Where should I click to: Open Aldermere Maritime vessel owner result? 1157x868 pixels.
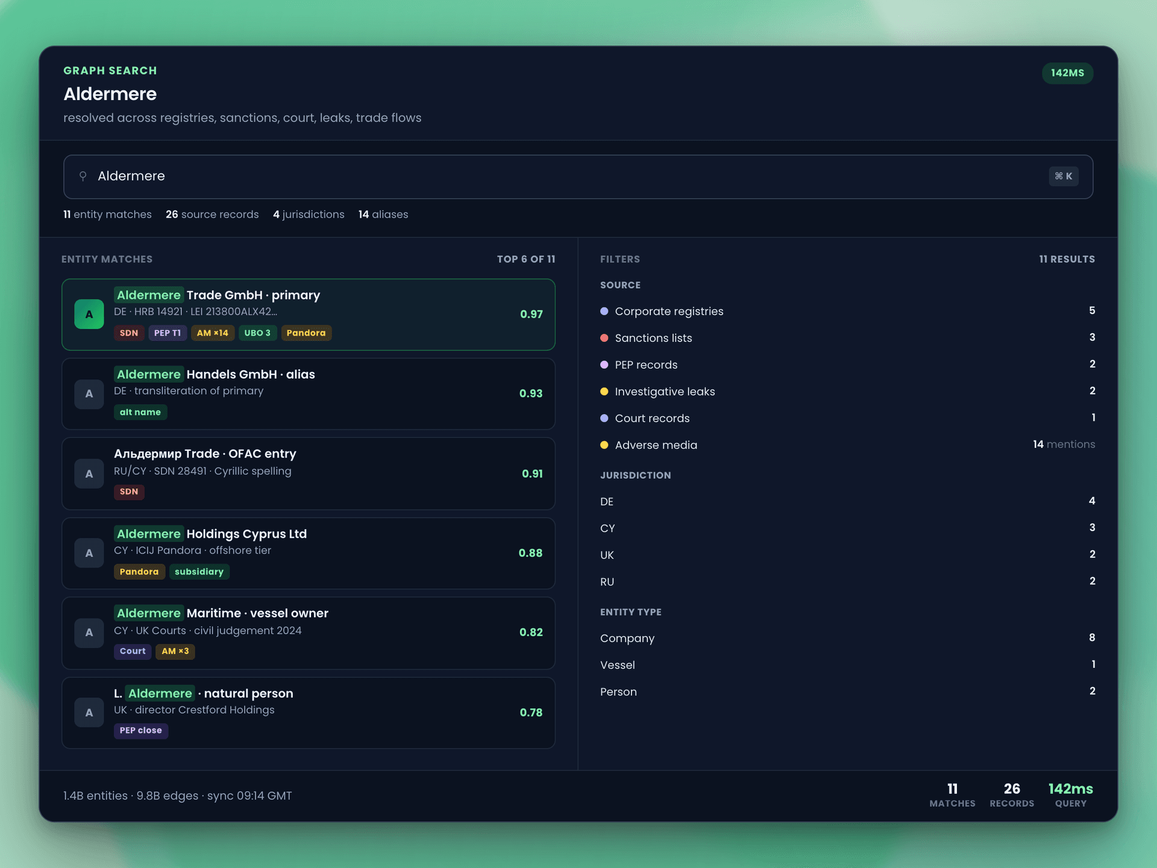tap(308, 633)
